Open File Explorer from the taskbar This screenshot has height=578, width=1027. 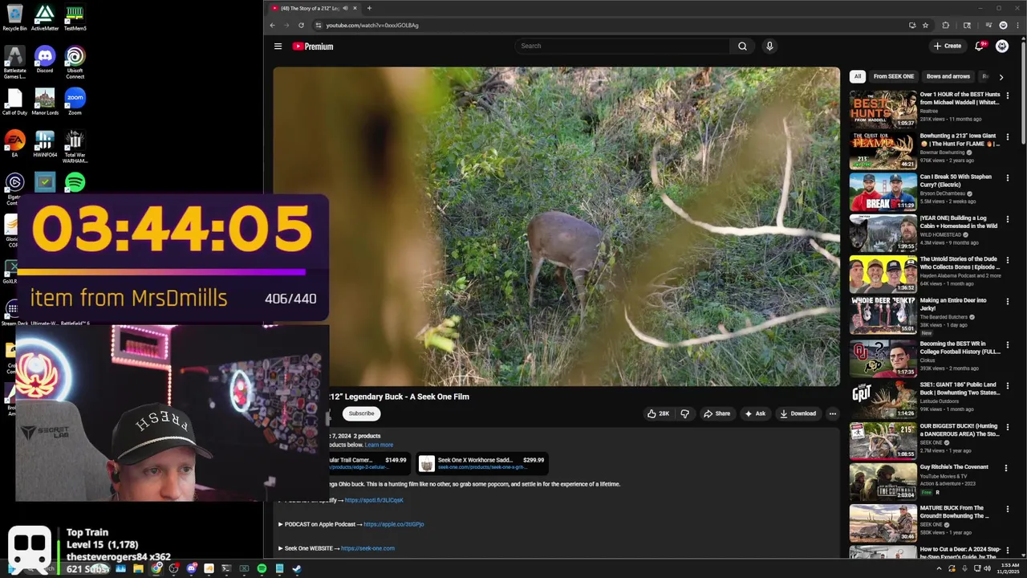pos(138,568)
